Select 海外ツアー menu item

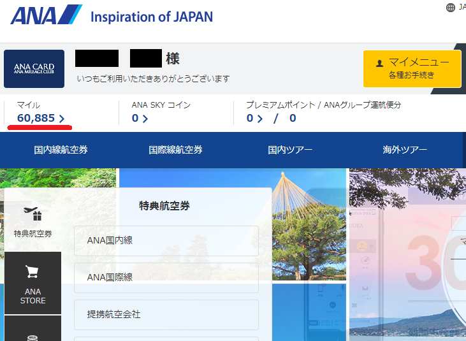click(405, 150)
